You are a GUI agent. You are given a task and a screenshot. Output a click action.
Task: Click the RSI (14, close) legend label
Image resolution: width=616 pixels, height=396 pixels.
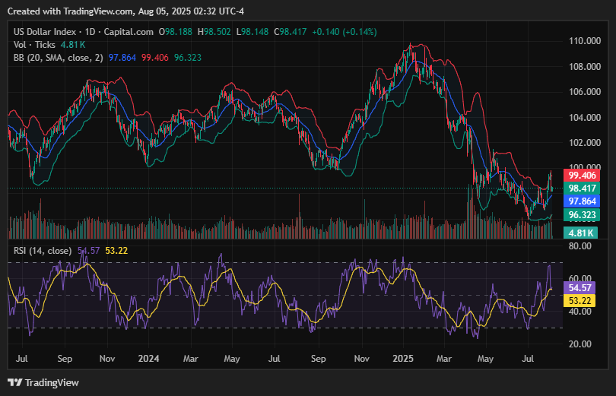click(43, 251)
